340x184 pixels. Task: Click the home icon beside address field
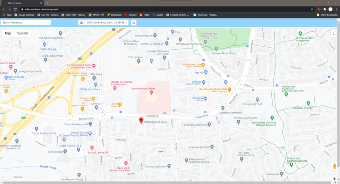tap(81, 22)
